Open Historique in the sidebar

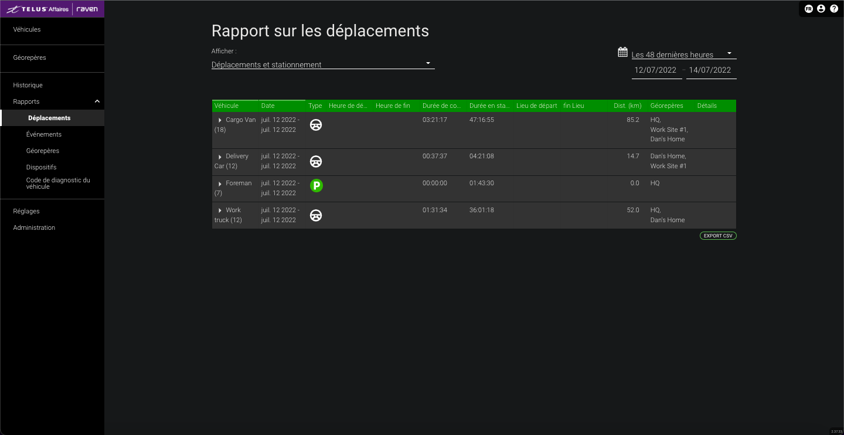tap(28, 85)
